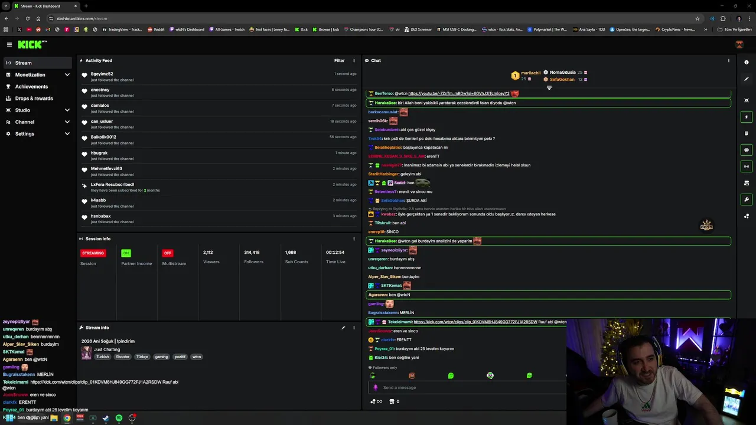Click the red STREAMING session badge
Image resolution: width=756 pixels, height=425 pixels.
[93, 253]
